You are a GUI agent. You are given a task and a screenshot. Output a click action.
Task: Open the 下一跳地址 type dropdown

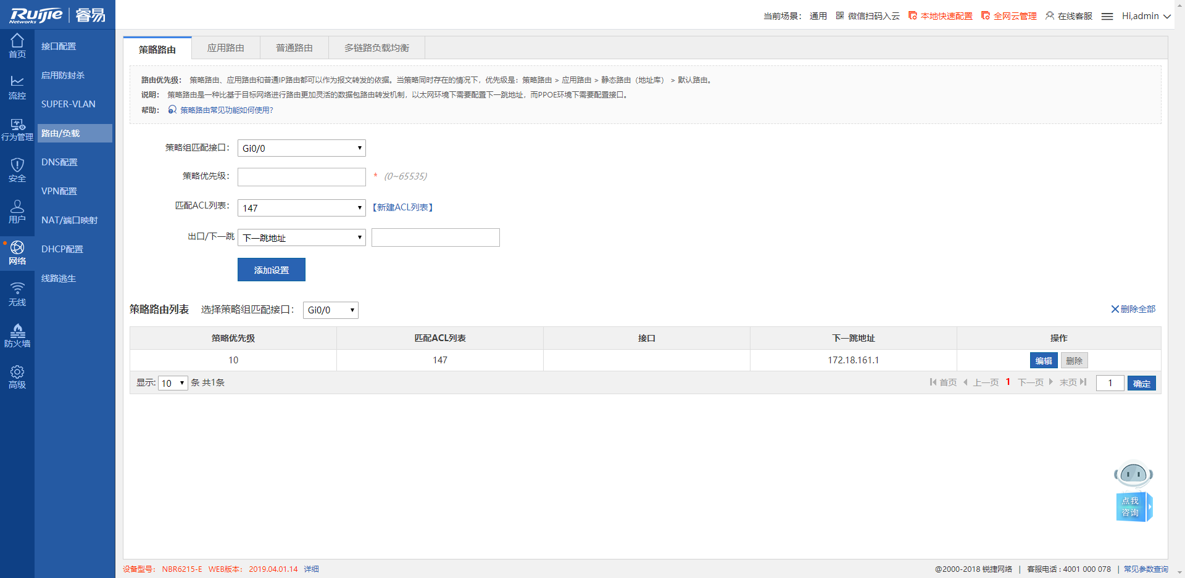[x=301, y=237]
